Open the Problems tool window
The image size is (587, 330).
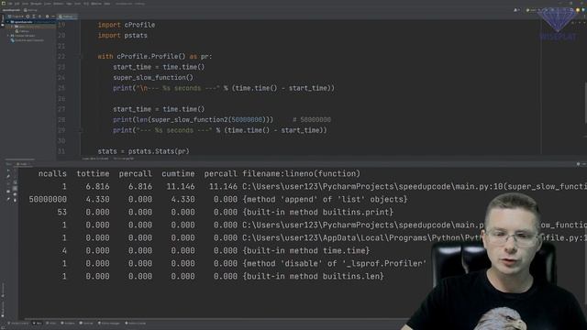click(68, 324)
